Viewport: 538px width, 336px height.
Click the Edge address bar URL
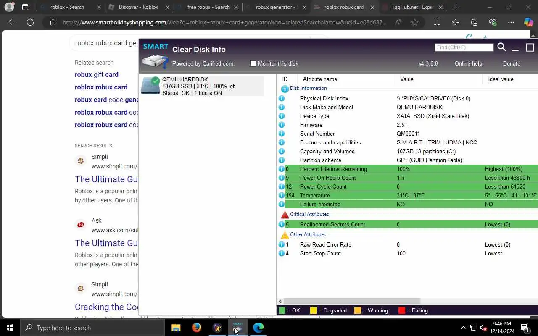(x=224, y=22)
